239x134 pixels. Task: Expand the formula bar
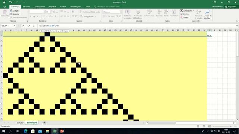237,26
